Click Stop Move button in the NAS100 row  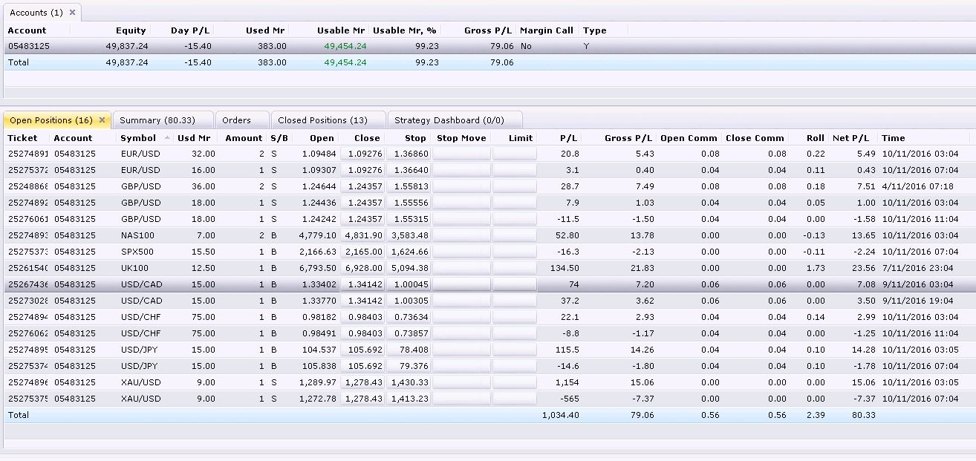click(461, 235)
